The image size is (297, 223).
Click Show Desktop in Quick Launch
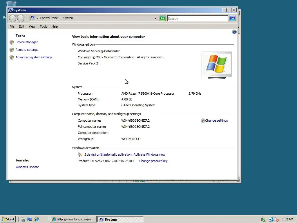(x=30, y=220)
